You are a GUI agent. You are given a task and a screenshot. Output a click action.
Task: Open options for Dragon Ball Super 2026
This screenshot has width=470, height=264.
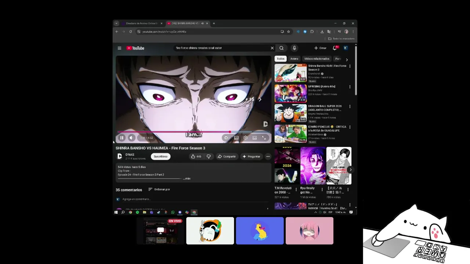(x=350, y=107)
